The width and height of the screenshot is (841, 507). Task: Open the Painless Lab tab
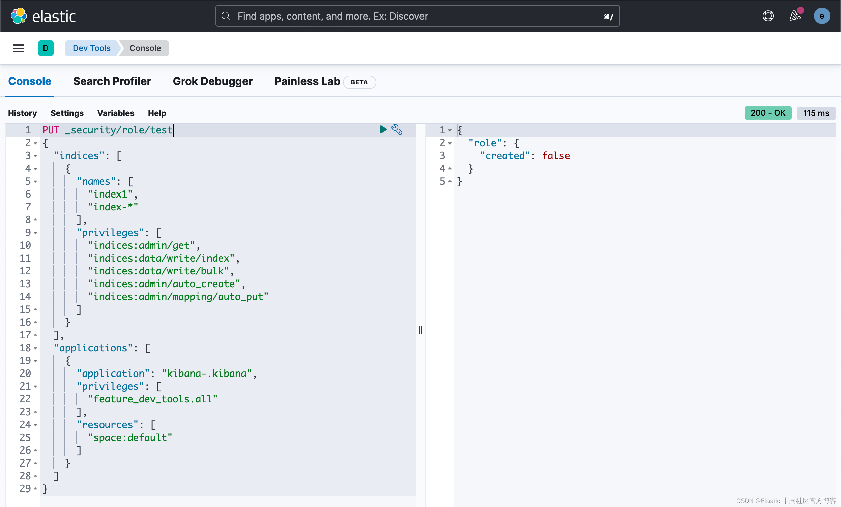307,81
